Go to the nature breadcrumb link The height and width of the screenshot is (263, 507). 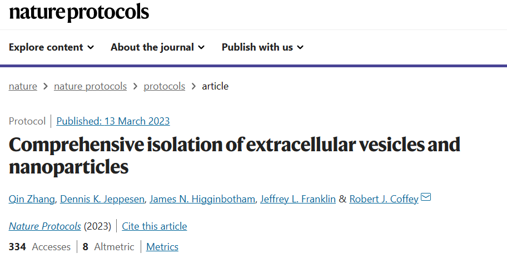pyautogui.click(x=23, y=86)
